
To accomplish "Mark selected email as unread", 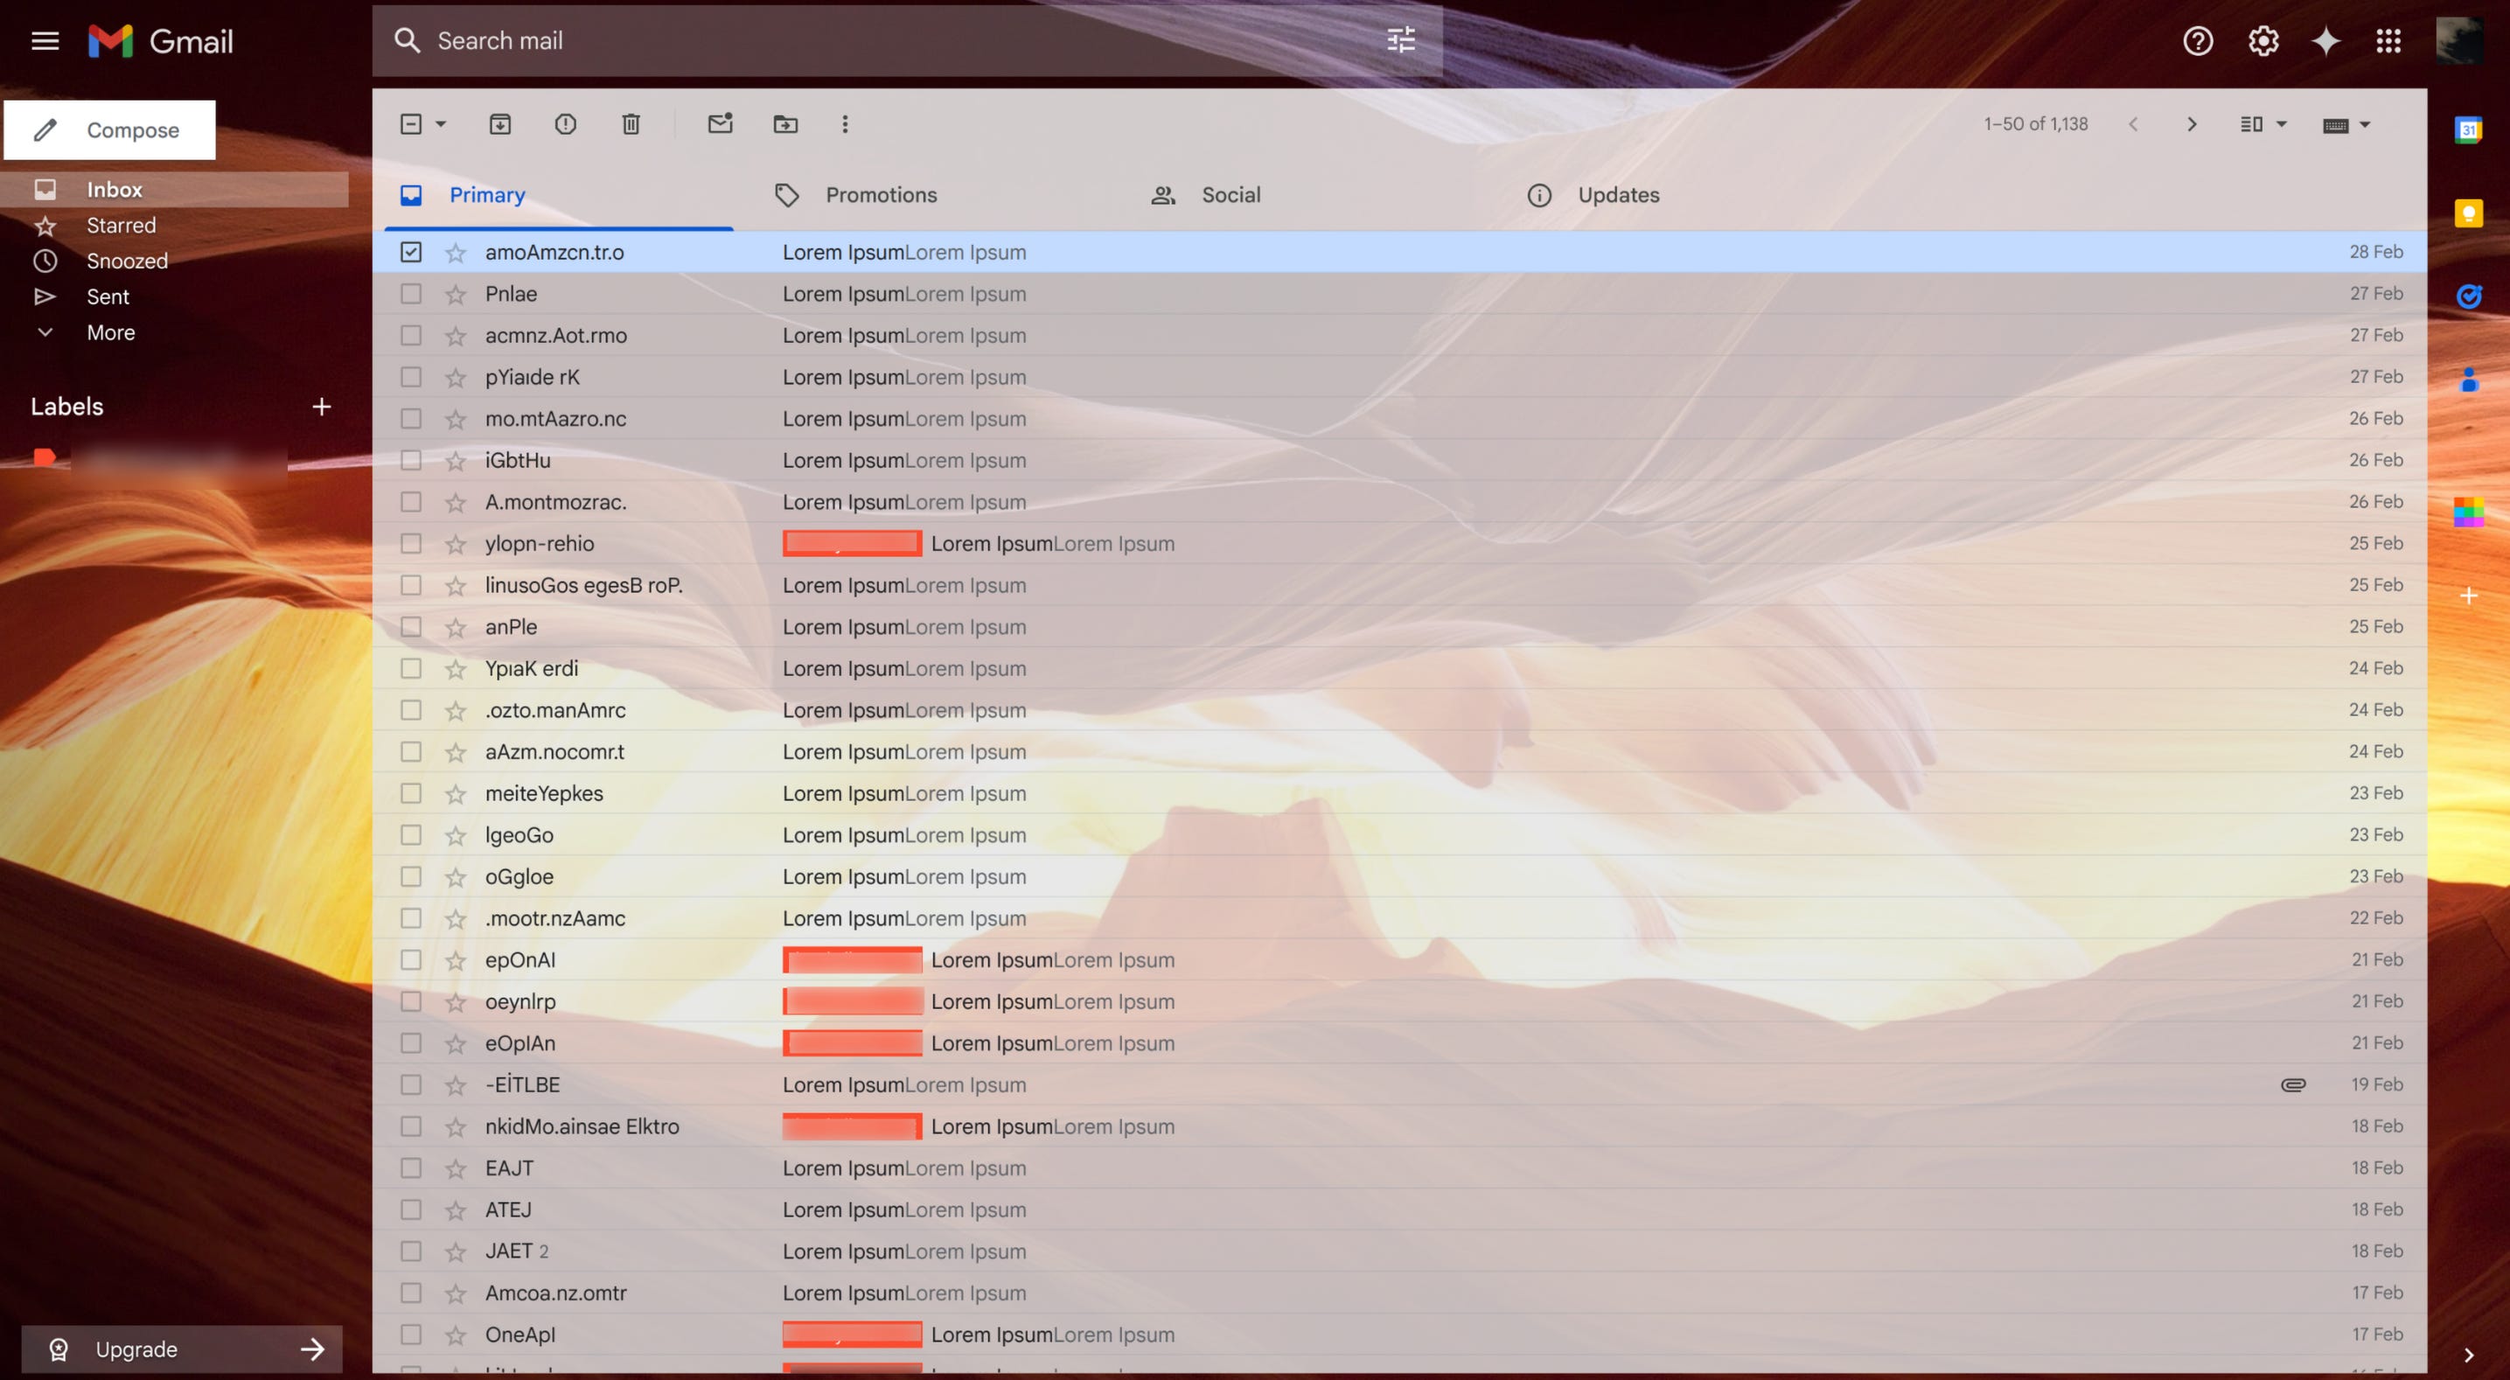I will [x=720, y=124].
